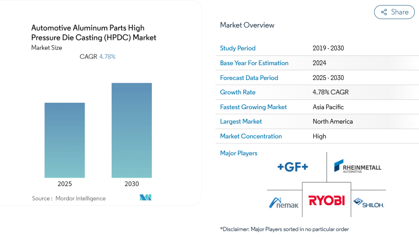
Task: Click the share network icon
Action: pyautogui.click(x=384, y=12)
